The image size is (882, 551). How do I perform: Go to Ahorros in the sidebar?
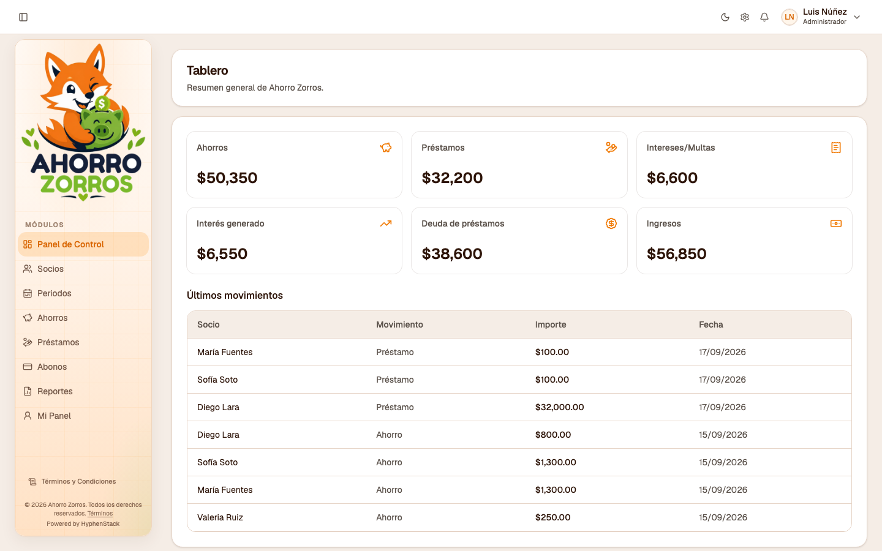pyautogui.click(x=83, y=318)
